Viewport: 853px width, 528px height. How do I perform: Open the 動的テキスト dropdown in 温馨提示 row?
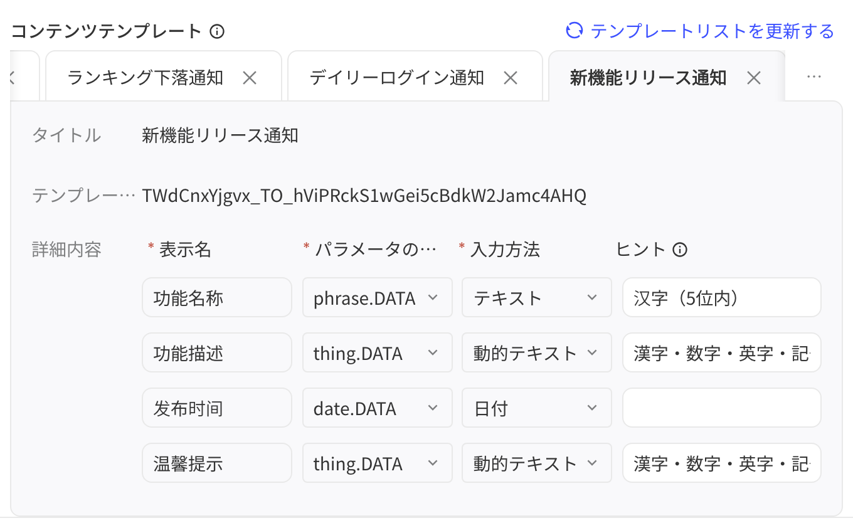tap(537, 463)
